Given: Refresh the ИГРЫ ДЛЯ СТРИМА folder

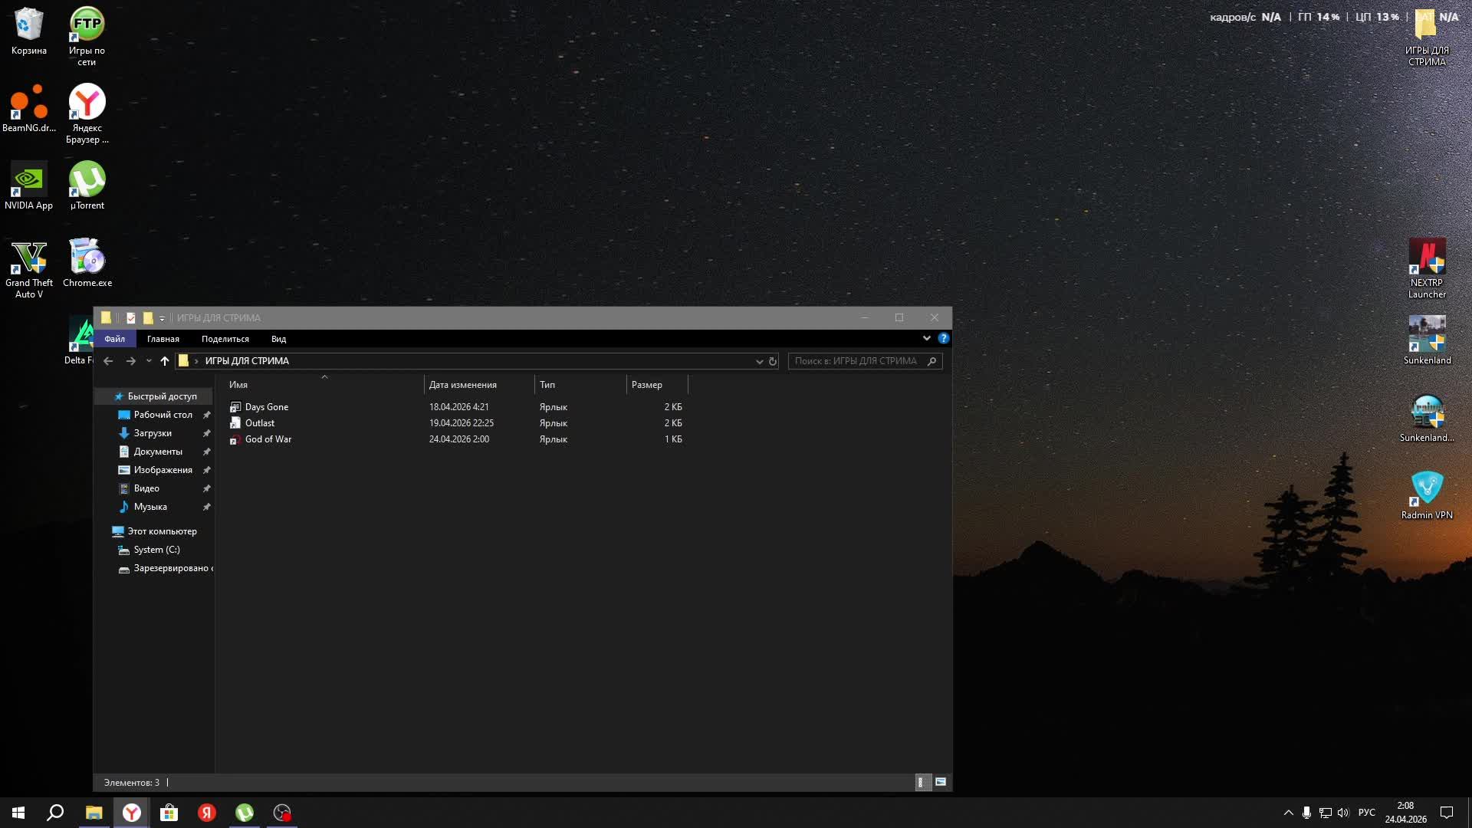Looking at the screenshot, I should click(773, 361).
